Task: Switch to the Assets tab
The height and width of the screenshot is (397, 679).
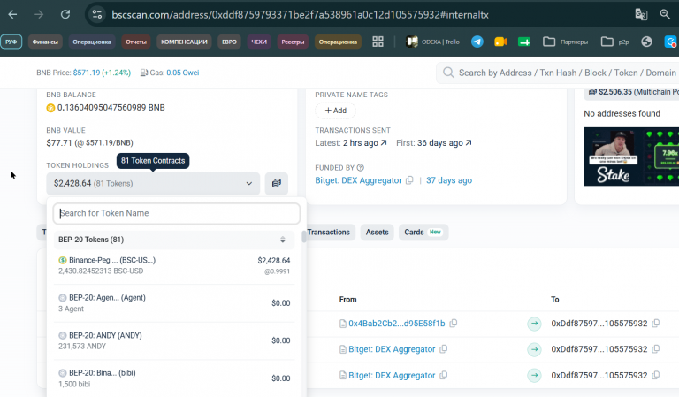Action: click(378, 233)
